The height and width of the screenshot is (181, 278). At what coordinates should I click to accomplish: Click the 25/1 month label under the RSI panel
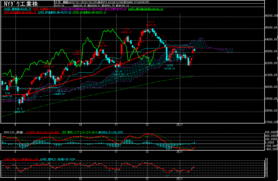coord(180,179)
